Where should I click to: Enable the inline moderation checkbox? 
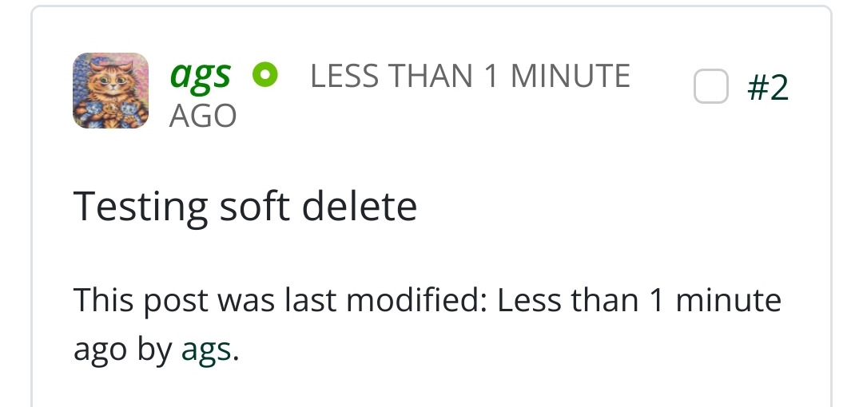click(x=711, y=86)
